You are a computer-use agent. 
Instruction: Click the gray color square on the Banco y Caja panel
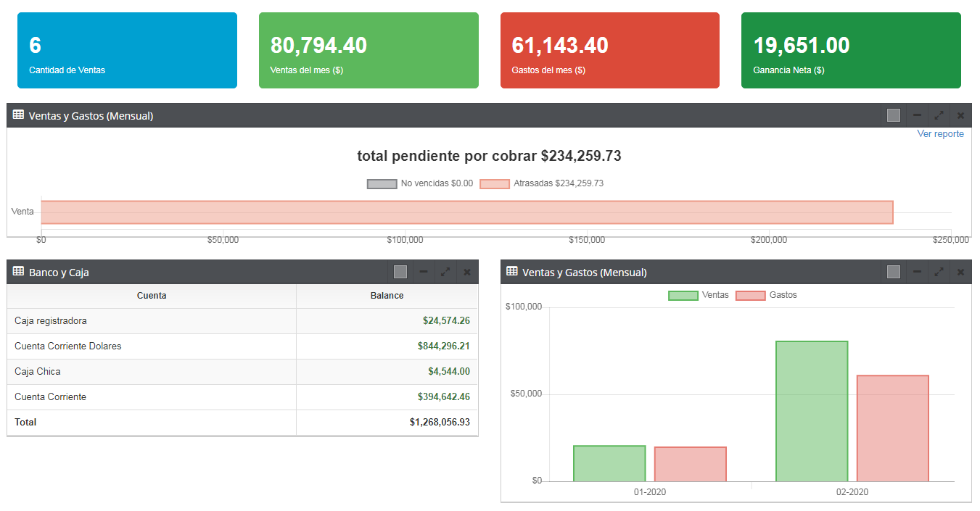coord(400,271)
